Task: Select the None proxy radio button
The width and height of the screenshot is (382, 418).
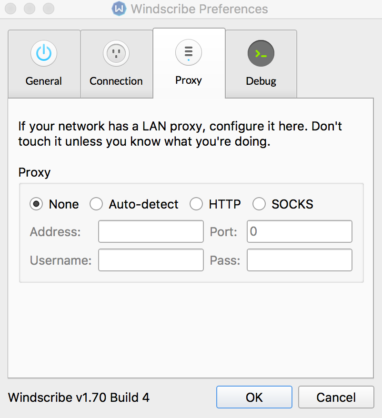Action: coord(36,204)
